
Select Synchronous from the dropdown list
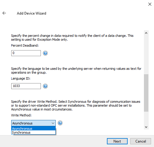[33, 132]
